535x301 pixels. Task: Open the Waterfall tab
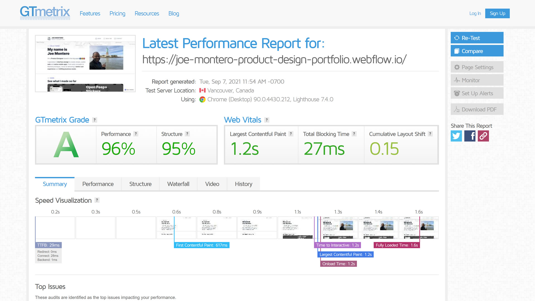pos(178,184)
